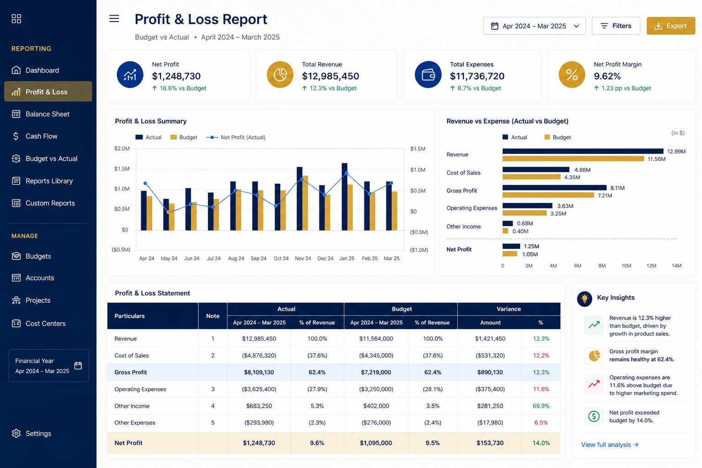Viewport: 702px width, 468px height.
Task: Click the operating expenses red trend icon
Action: [594, 384]
